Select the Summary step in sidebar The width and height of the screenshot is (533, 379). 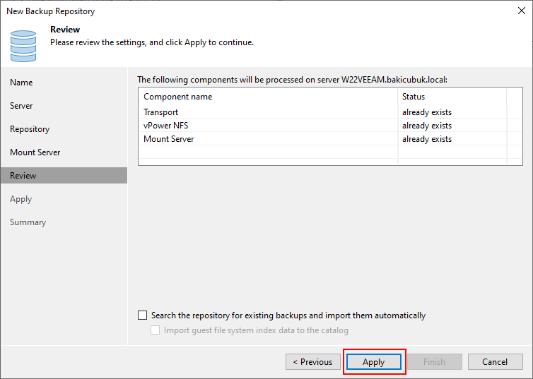point(28,222)
